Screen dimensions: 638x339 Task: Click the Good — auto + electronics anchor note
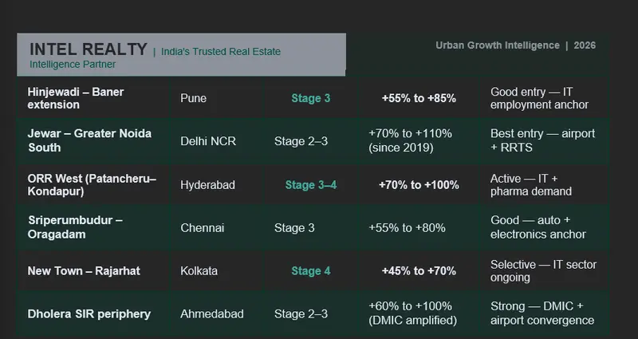(538, 227)
